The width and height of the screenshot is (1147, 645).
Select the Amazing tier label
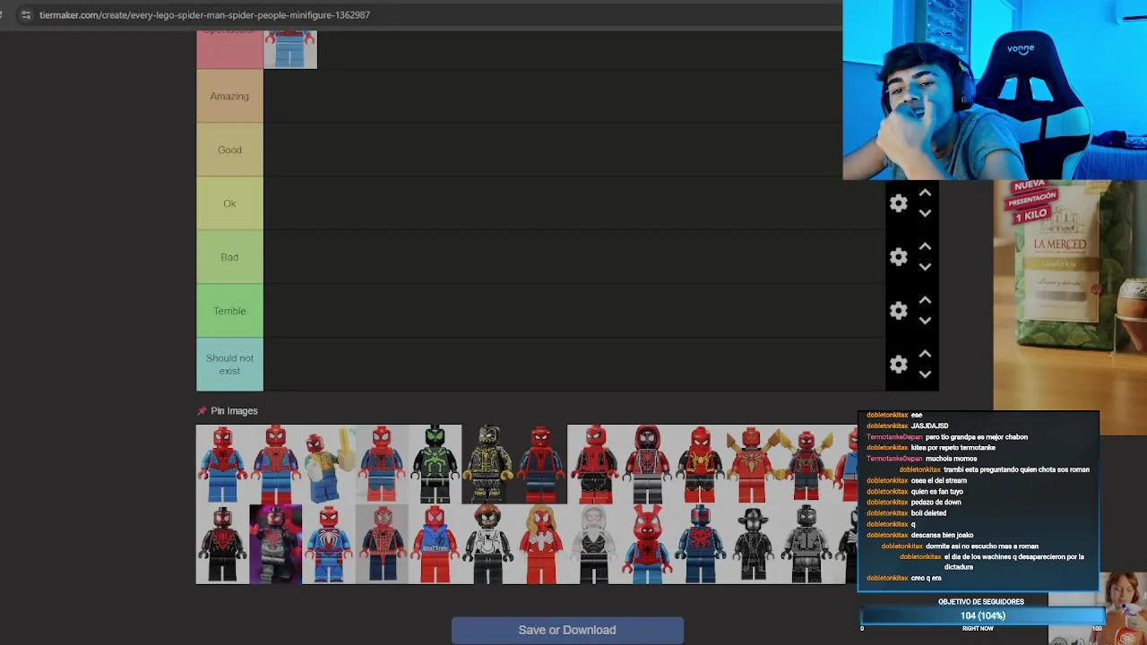pos(229,96)
